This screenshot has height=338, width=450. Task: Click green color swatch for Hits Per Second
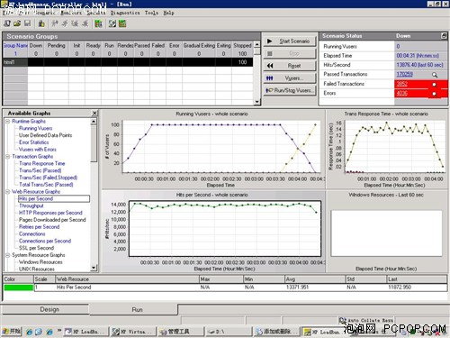[19, 288]
